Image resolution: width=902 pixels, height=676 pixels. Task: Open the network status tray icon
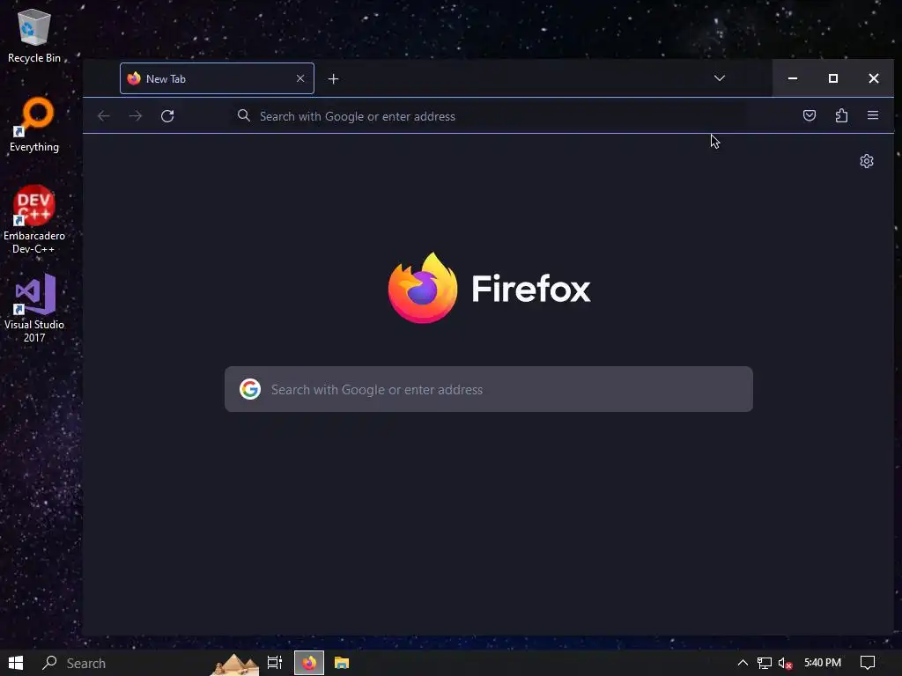click(764, 663)
